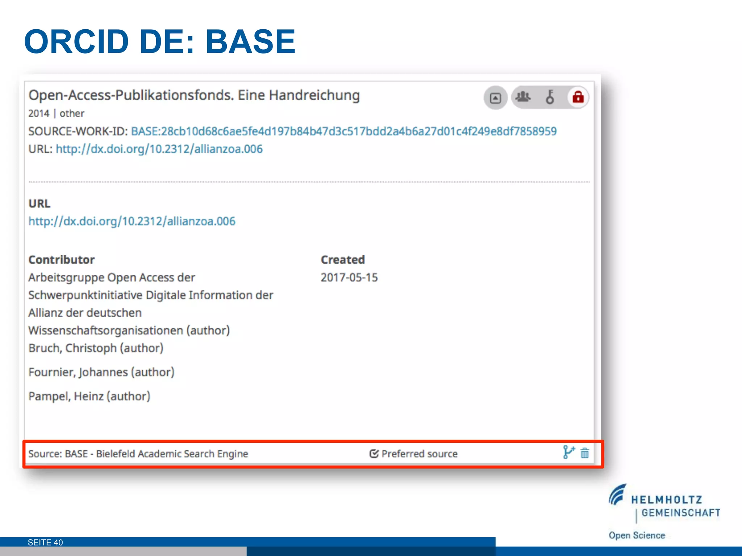Set visibility to trusted parties key icon
Screen dimensions: 742x556
[550, 97]
